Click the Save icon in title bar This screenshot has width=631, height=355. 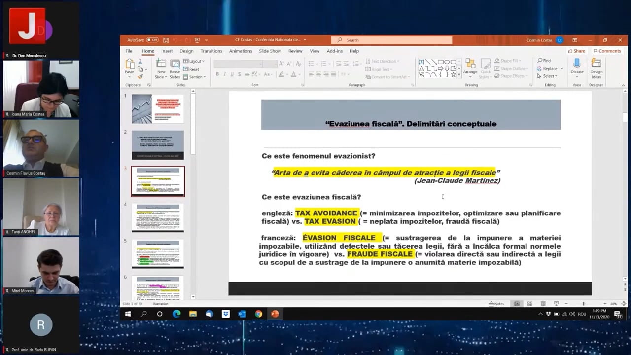[x=166, y=40]
